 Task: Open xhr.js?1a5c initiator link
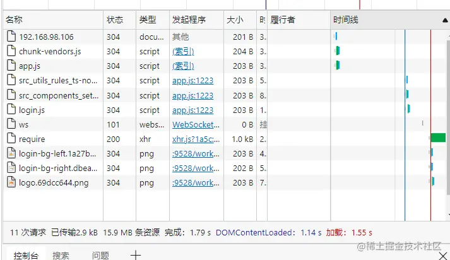pos(196,139)
